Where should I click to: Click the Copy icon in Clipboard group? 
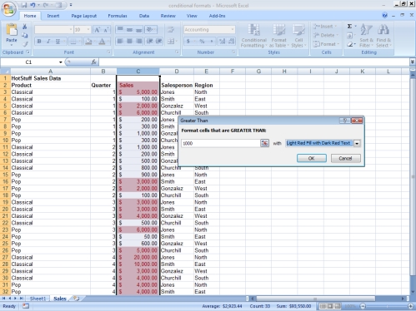point(25,35)
